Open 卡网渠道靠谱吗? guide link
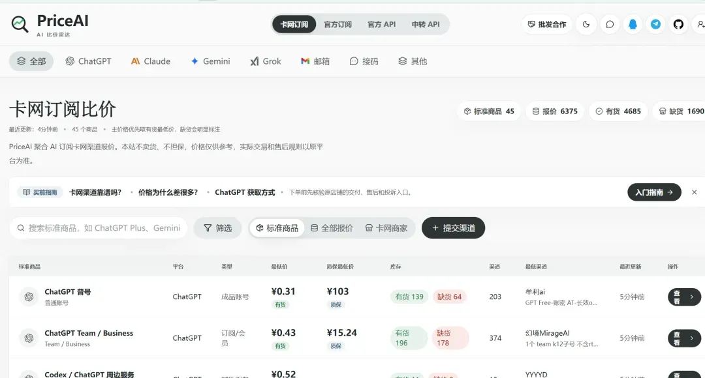705x378 pixels. 95,192
